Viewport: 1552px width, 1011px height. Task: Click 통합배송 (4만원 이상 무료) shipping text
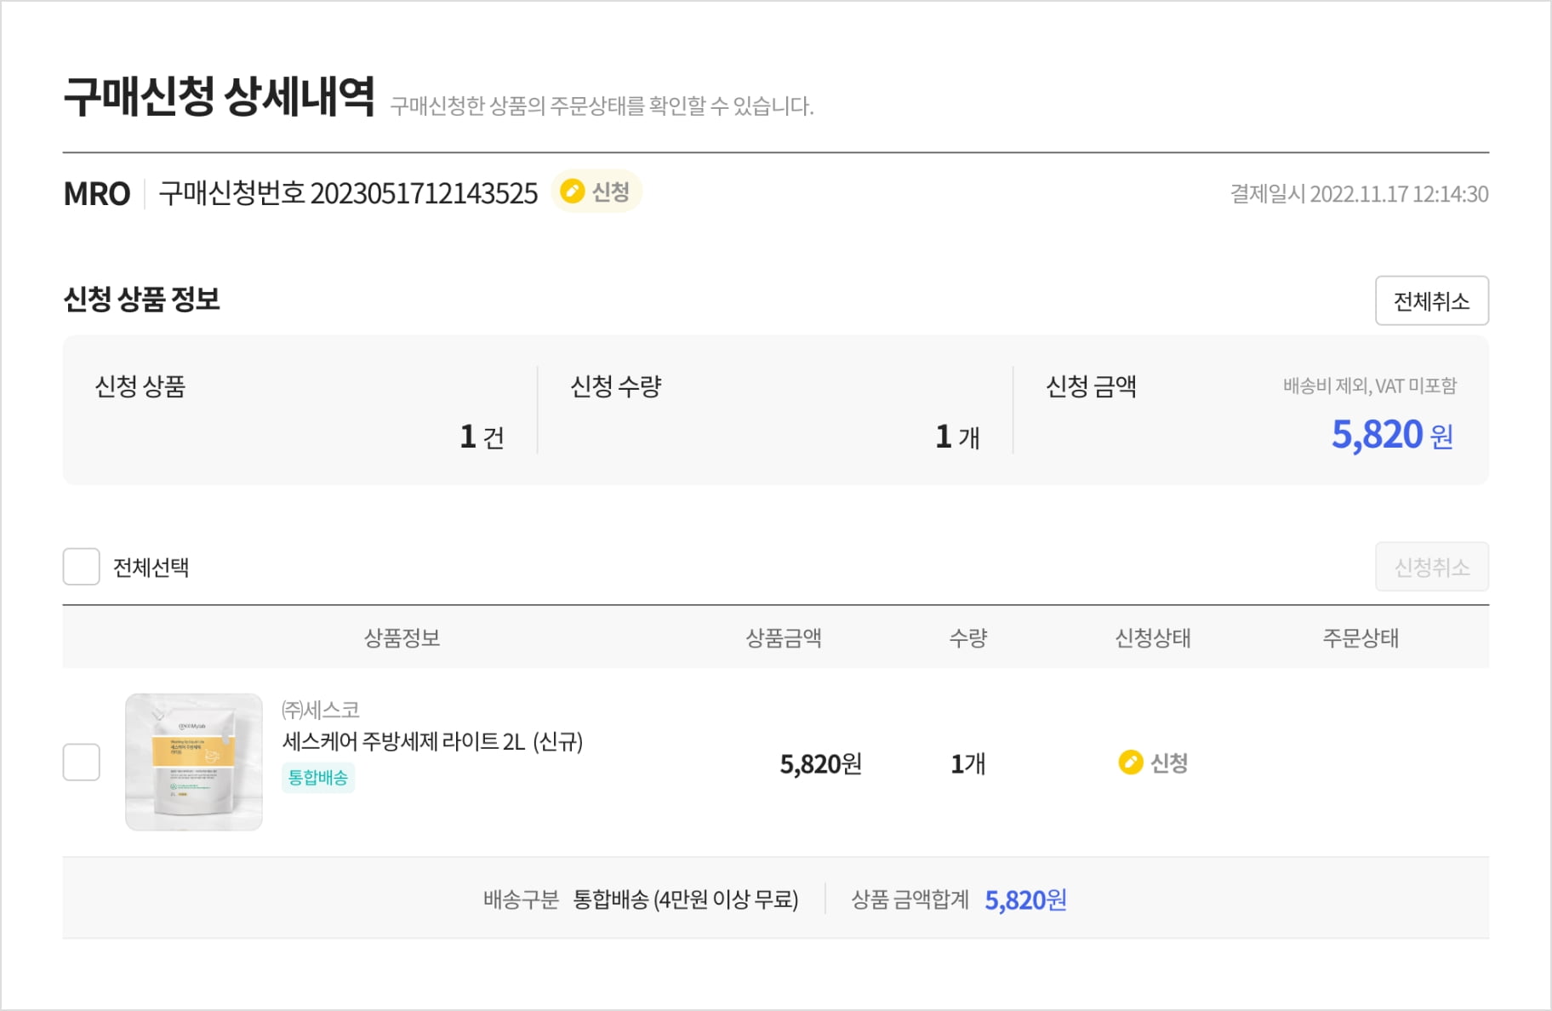(686, 900)
